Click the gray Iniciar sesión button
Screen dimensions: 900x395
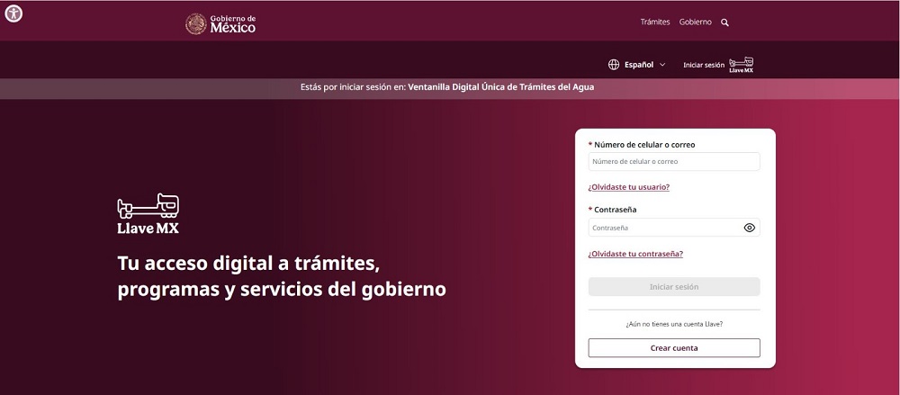point(674,286)
